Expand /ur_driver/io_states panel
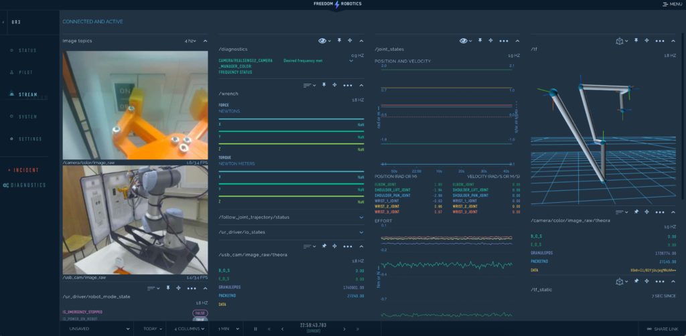The width and height of the screenshot is (686, 336). point(361,232)
